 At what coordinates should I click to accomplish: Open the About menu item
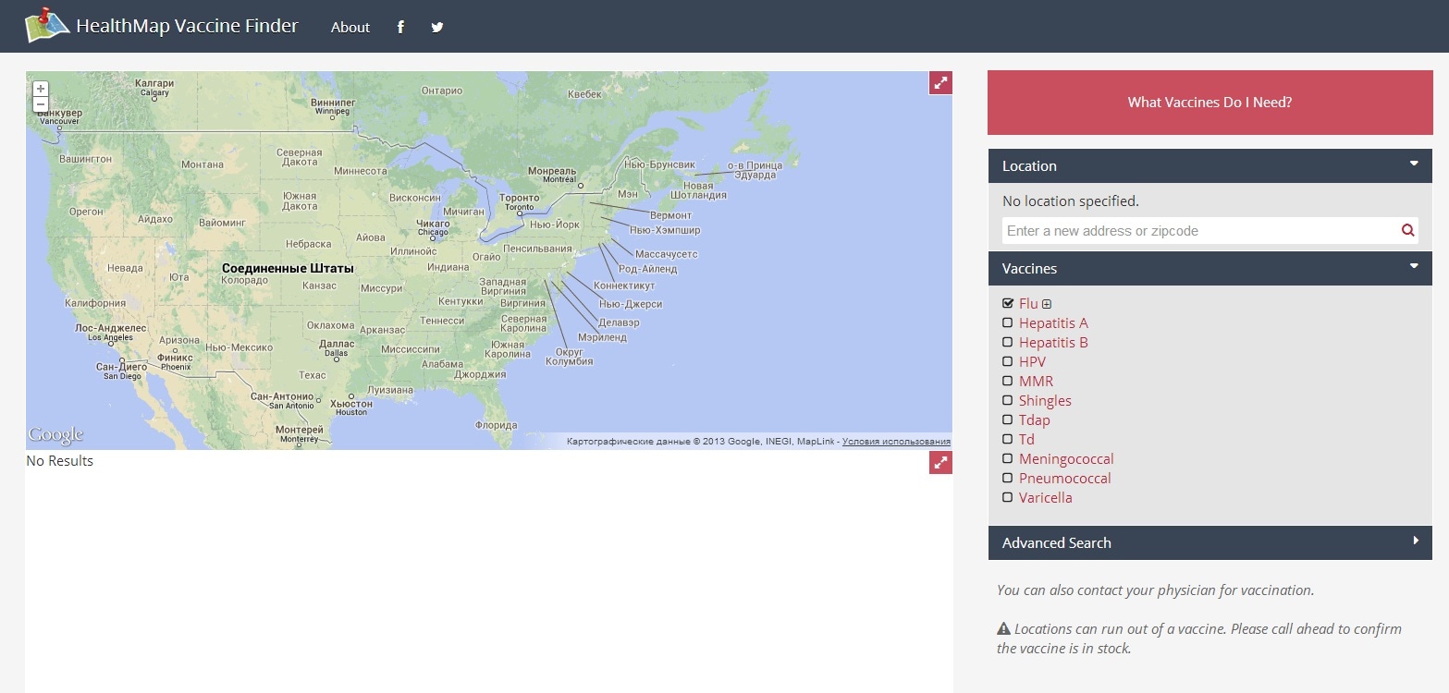[x=350, y=28]
